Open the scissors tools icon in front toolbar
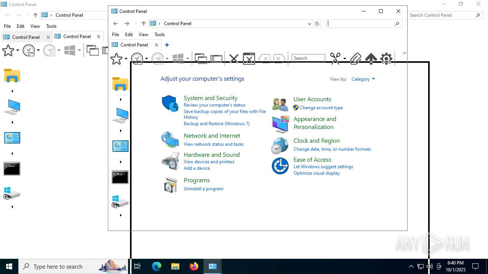Screen dimensions: 488x274 [x=335, y=58]
